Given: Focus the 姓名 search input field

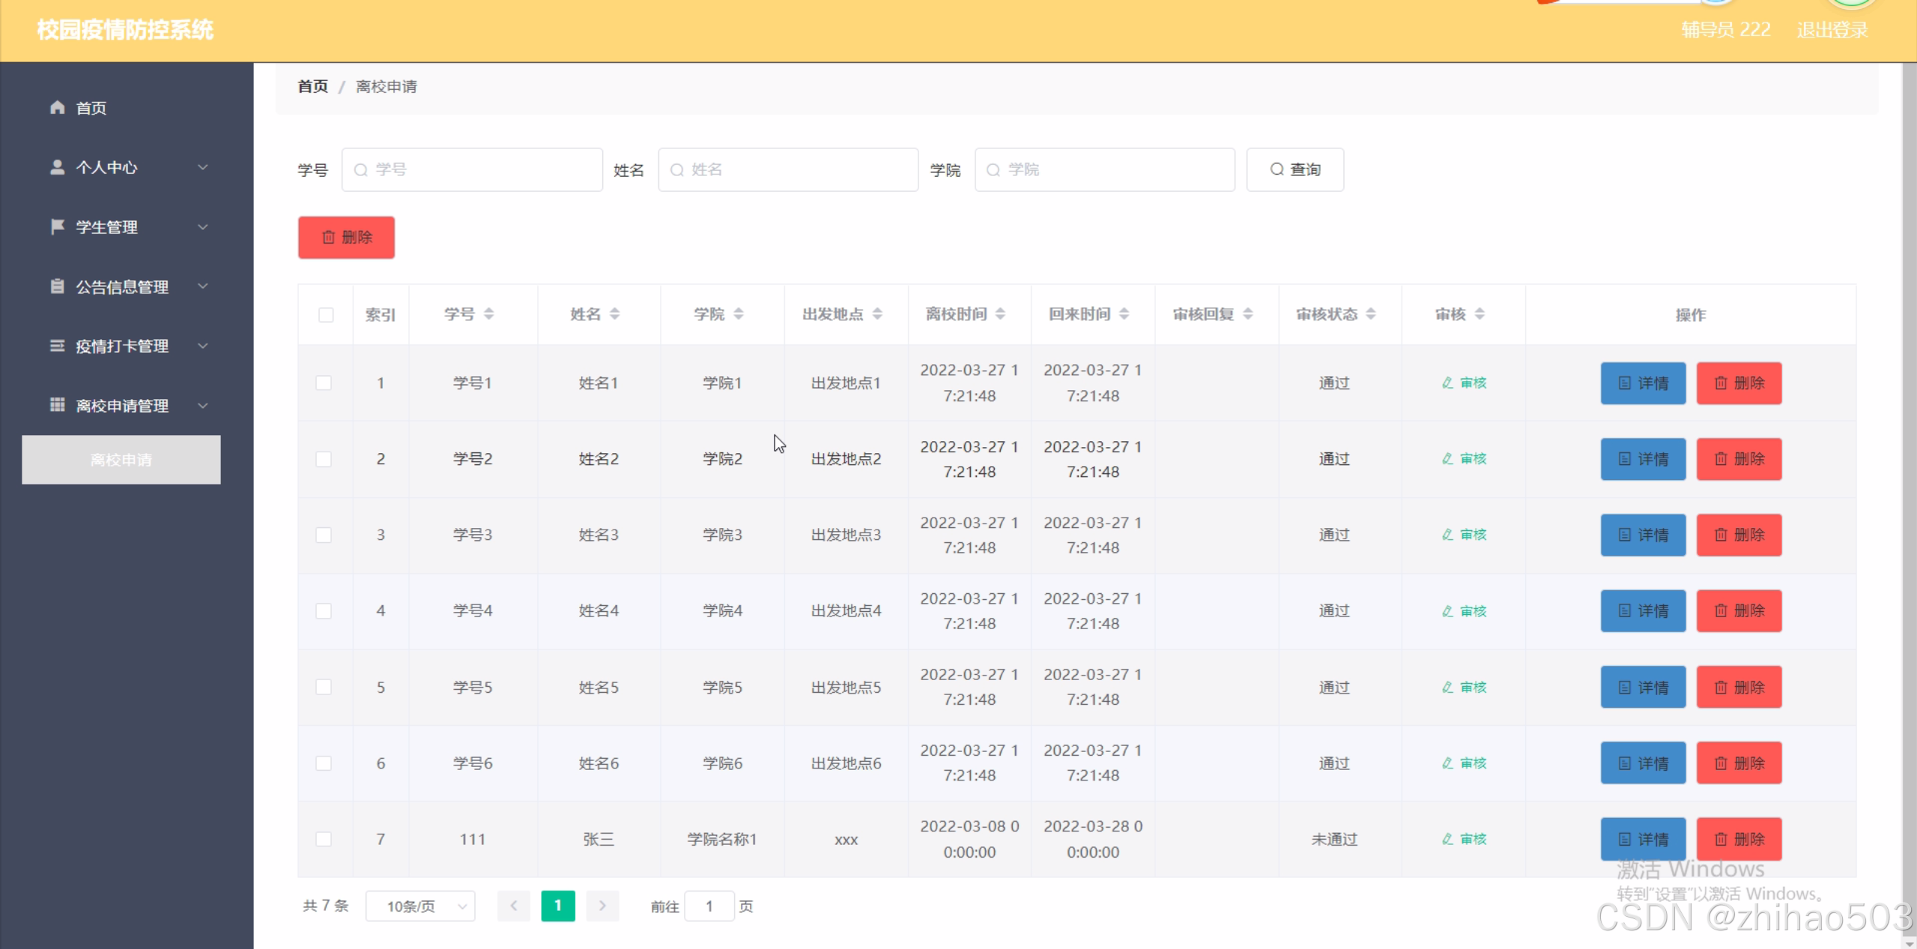Looking at the screenshot, I should (x=788, y=170).
